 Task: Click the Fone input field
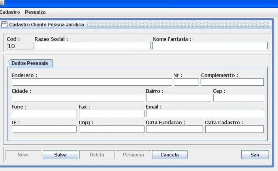pos(44,114)
